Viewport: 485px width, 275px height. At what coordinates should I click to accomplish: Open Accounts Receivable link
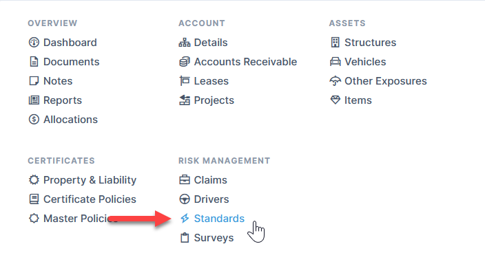pyautogui.click(x=245, y=62)
